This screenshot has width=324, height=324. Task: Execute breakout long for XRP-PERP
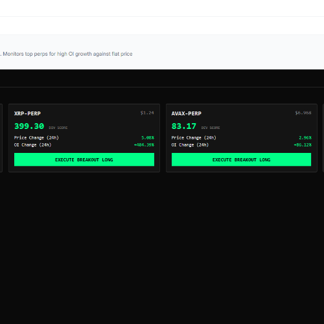tap(84, 159)
